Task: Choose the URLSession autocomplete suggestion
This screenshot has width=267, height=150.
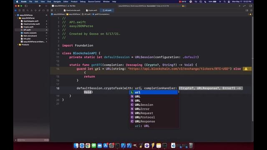Action: pyautogui.click(x=154, y=105)
